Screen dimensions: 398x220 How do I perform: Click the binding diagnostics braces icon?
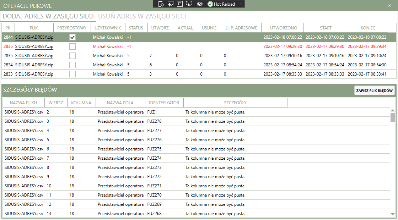click(200, 4)
